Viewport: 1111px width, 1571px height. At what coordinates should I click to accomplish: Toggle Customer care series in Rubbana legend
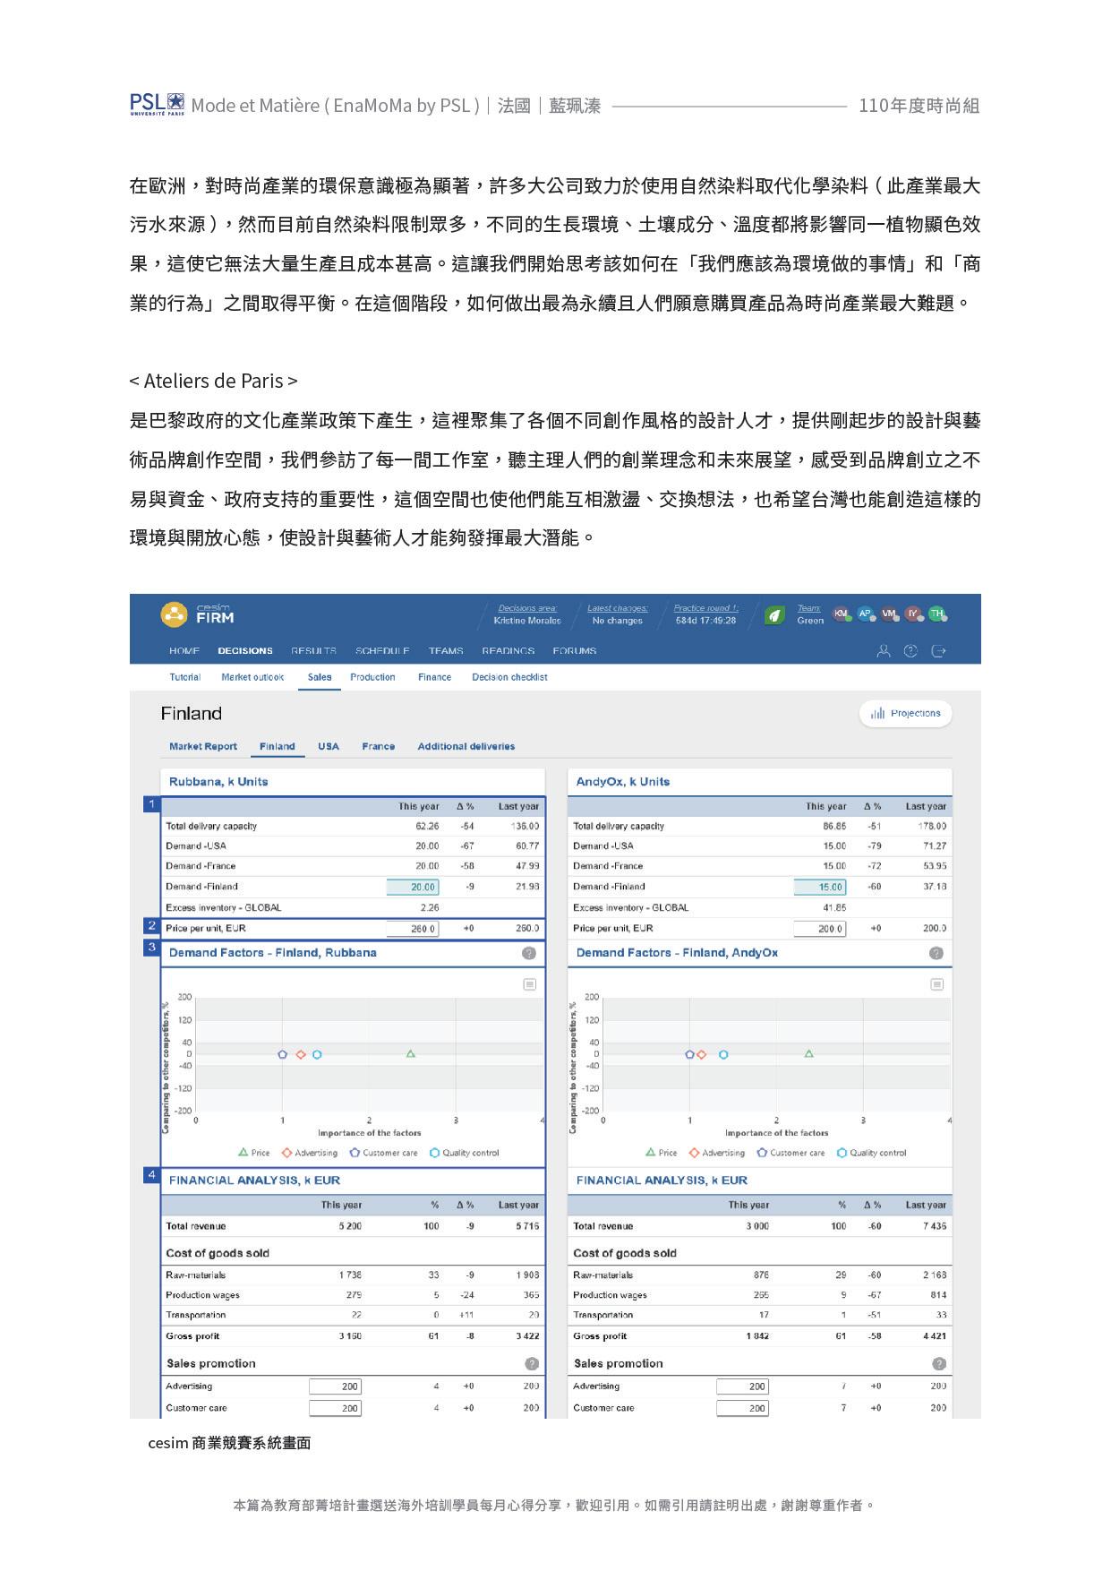[x=383, y=1153]
